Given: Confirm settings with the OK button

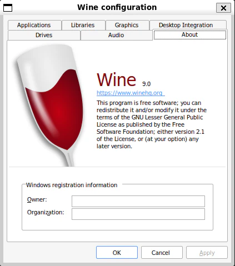Looking at the screenshot, I should (117, 253).
